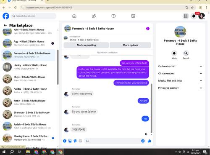Open Task View on taskbar
Screen dimensions: 210x155
(x=20, y=152)
